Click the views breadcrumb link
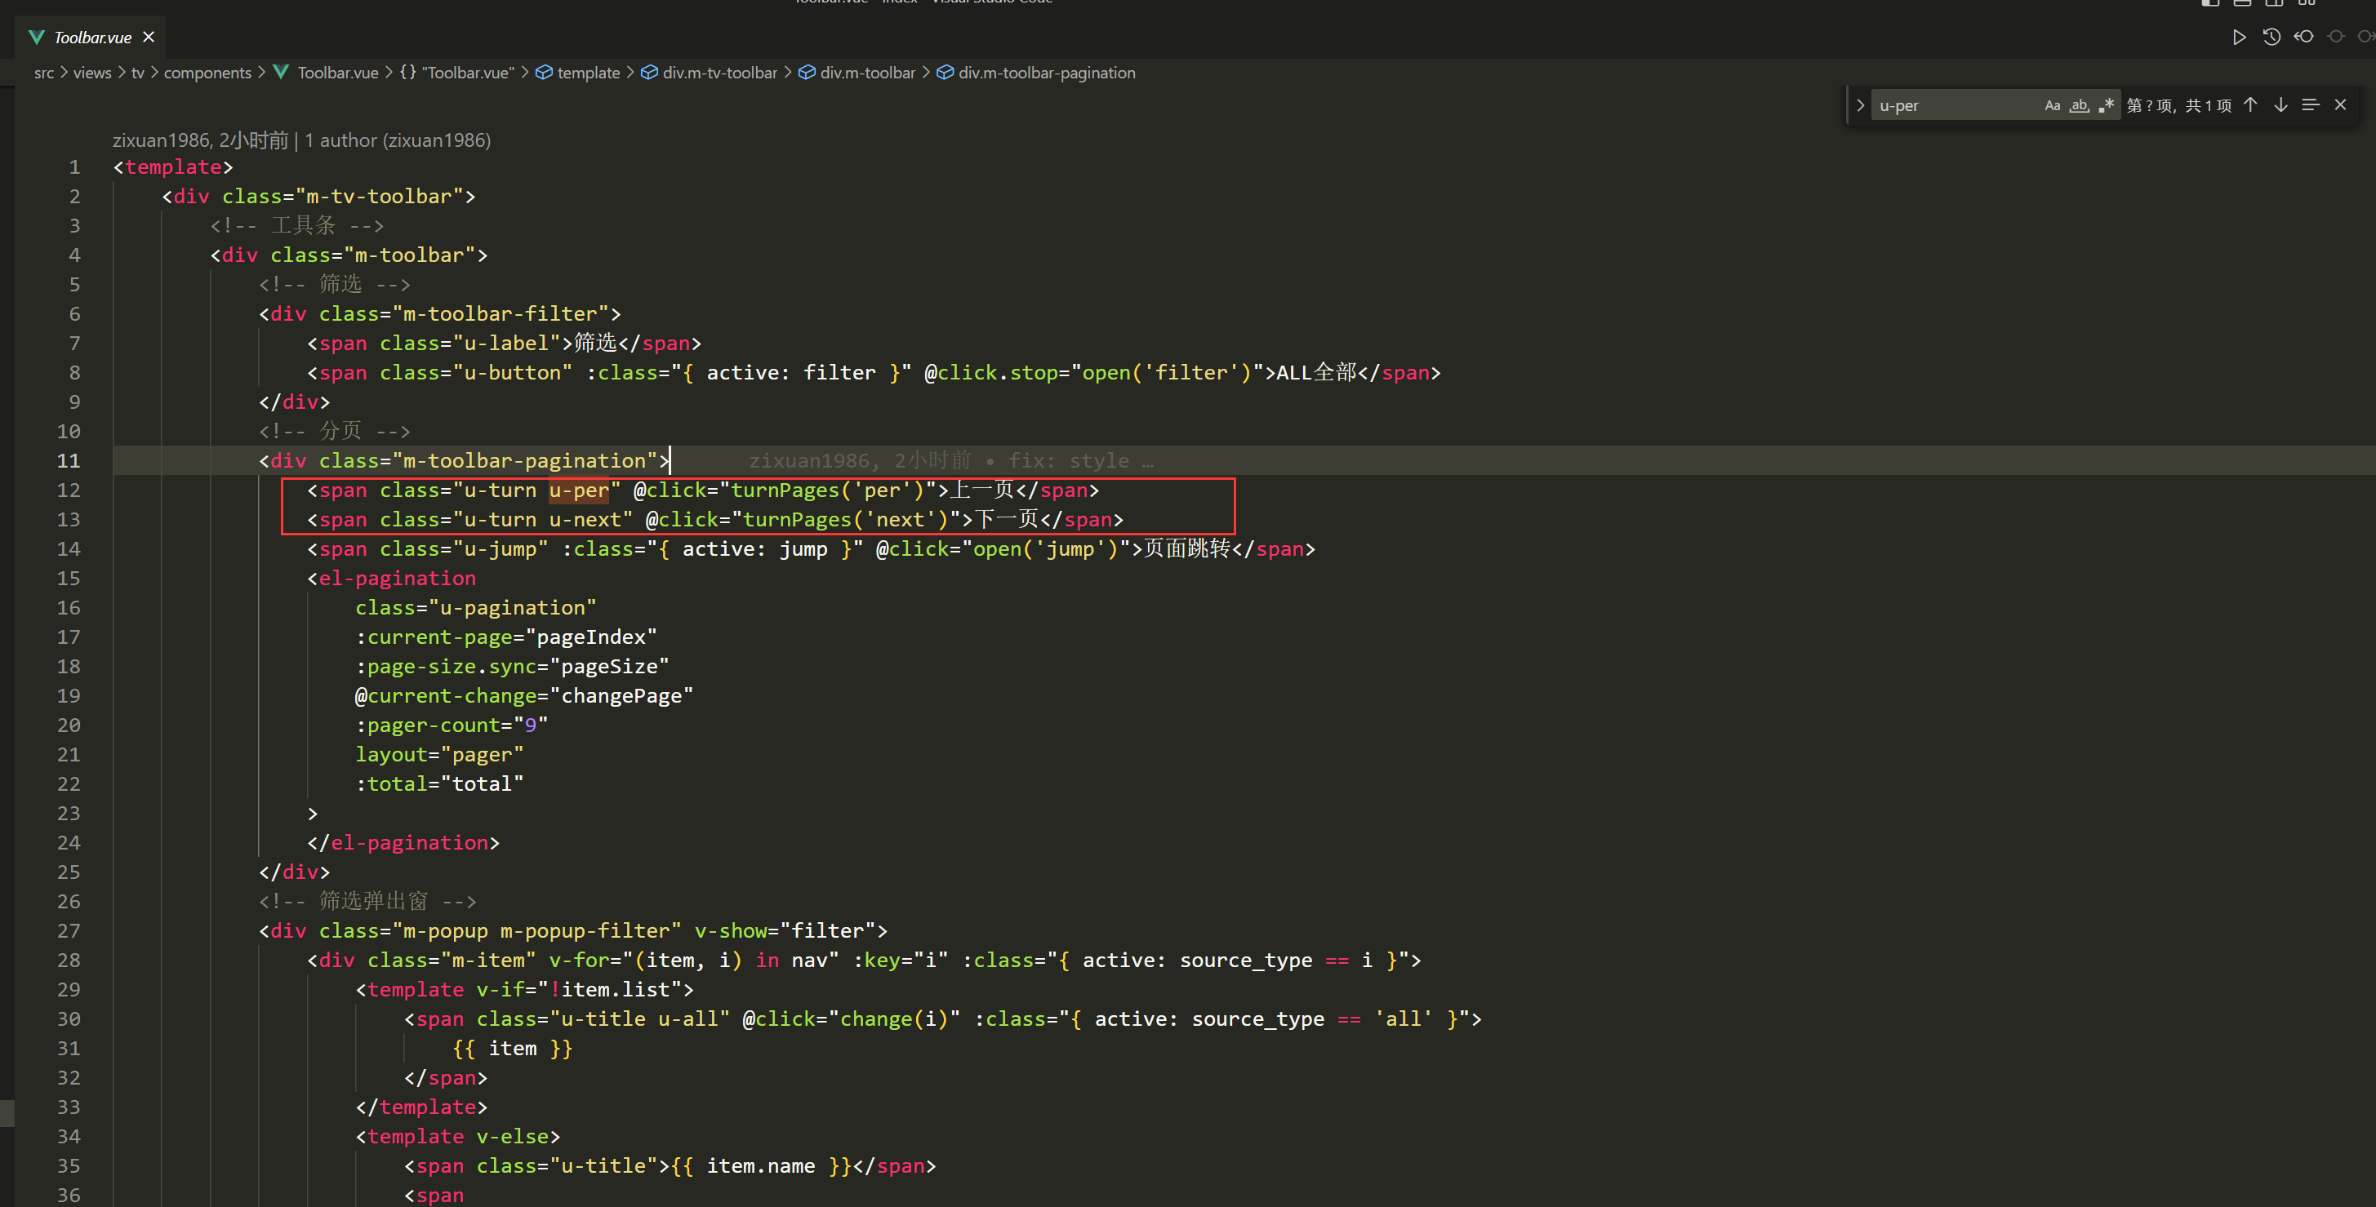The width and height of the screenshot is (2376, 1207). click(92, 72)
